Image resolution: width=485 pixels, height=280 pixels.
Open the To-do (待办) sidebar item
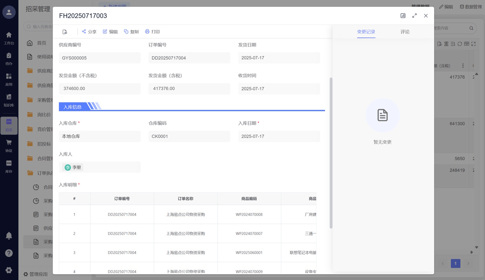pyautogui.click(x=9, y=59)
